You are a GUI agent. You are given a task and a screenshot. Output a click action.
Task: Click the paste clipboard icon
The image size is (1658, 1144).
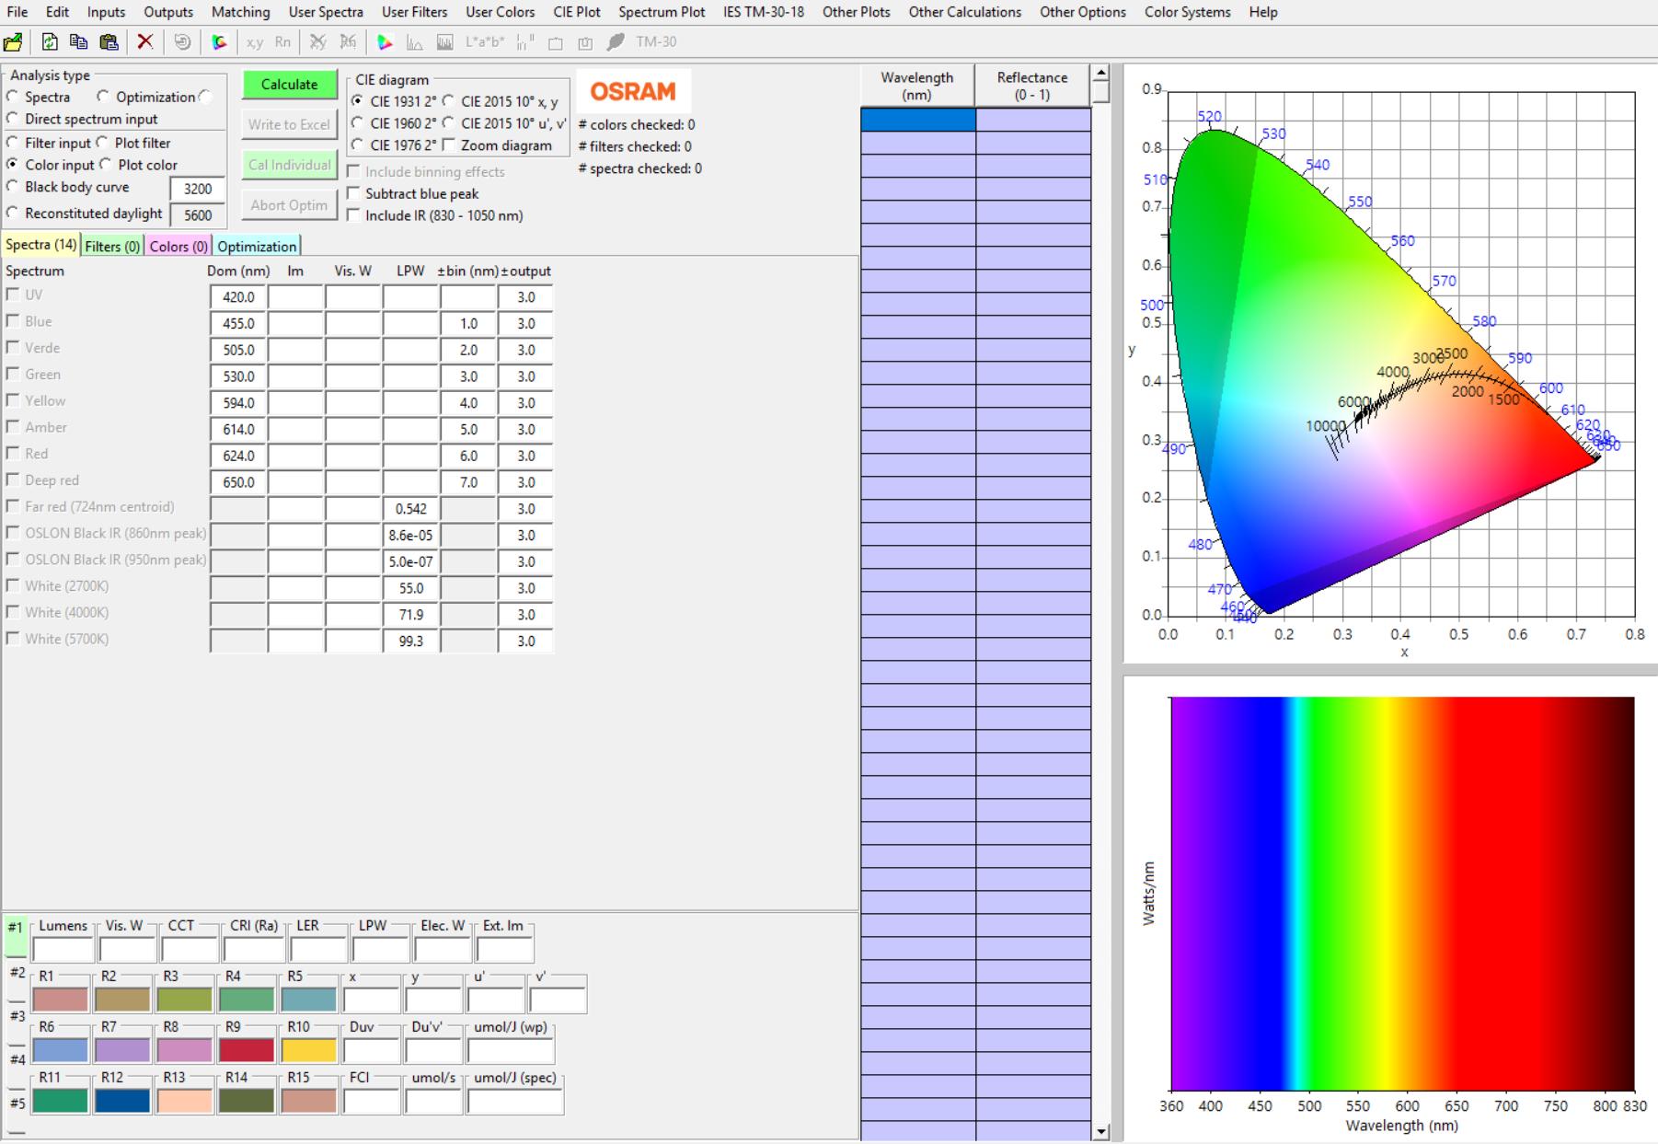point(109,42)
